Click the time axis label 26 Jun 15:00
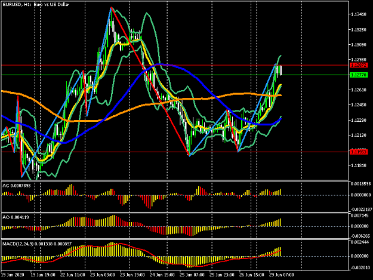 [x=252, y=275]
